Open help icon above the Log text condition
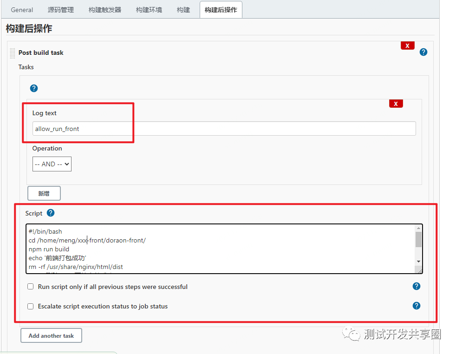This screenshot has height=354, width=456. tap(33, 88)
